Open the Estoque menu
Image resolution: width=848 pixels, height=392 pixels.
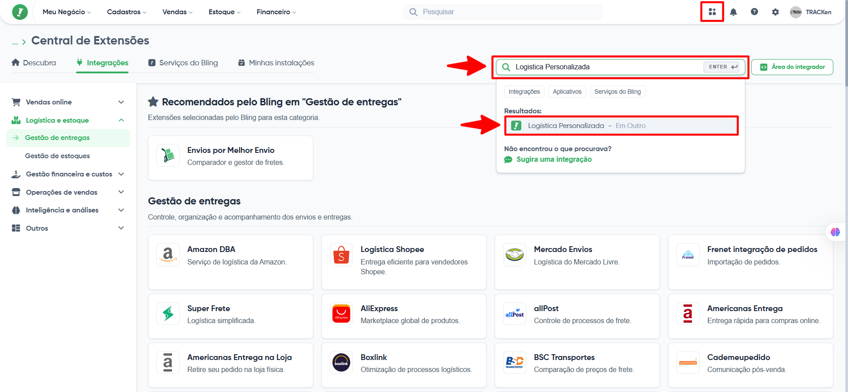pyautogui.click(x=224, y=12)
